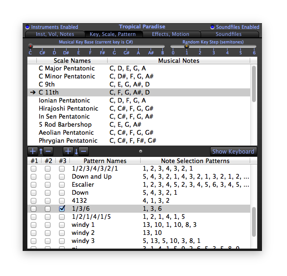
Task: Select the Escalier pattern name
Action: pyautogui.click(x=83, y=184)
